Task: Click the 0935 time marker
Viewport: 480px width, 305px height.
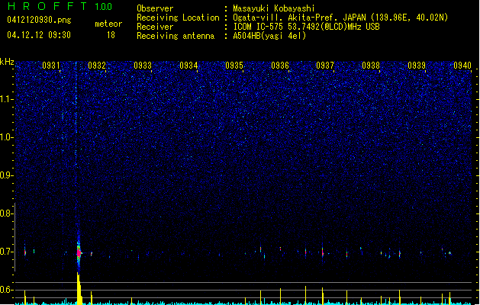Action: pos(234,66)
